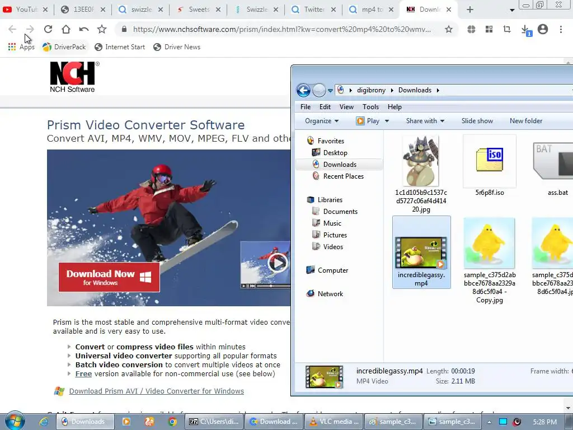This screenshot has width=573, height=430.
Task: Open Driver News bookmark
Action: (177, 47)
